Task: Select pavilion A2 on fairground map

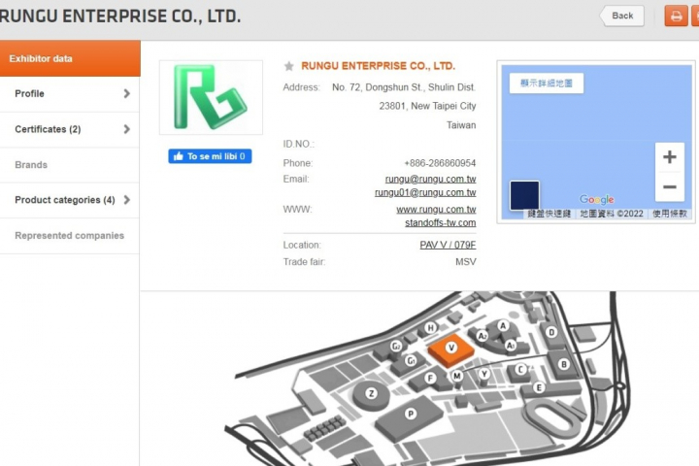Action: (x=482, y=336)
